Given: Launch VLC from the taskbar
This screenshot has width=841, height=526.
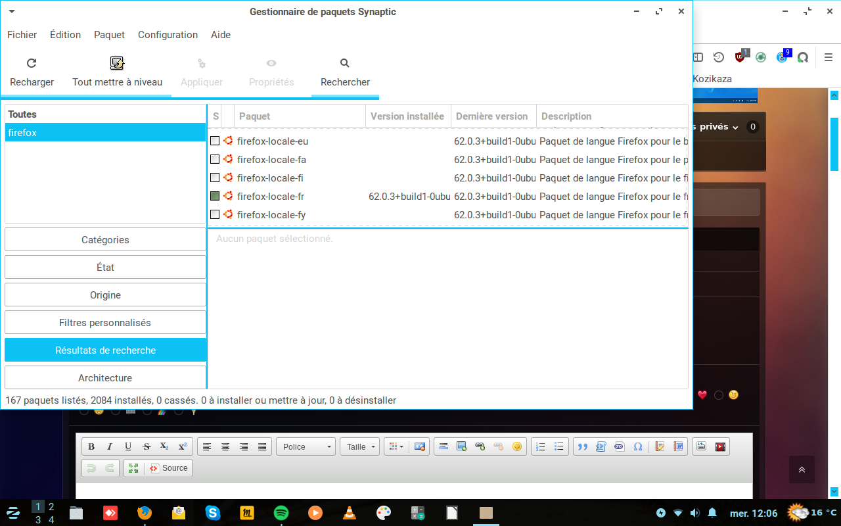Looking at the screenshot, I should (350, 513).
